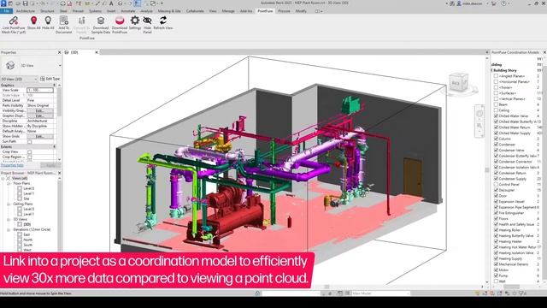Switch to the Architecture ribbon tab

pos(26,11)
